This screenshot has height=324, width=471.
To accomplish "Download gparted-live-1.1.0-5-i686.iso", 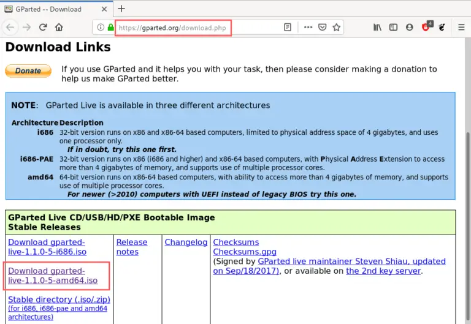I will tap(47, 247).
